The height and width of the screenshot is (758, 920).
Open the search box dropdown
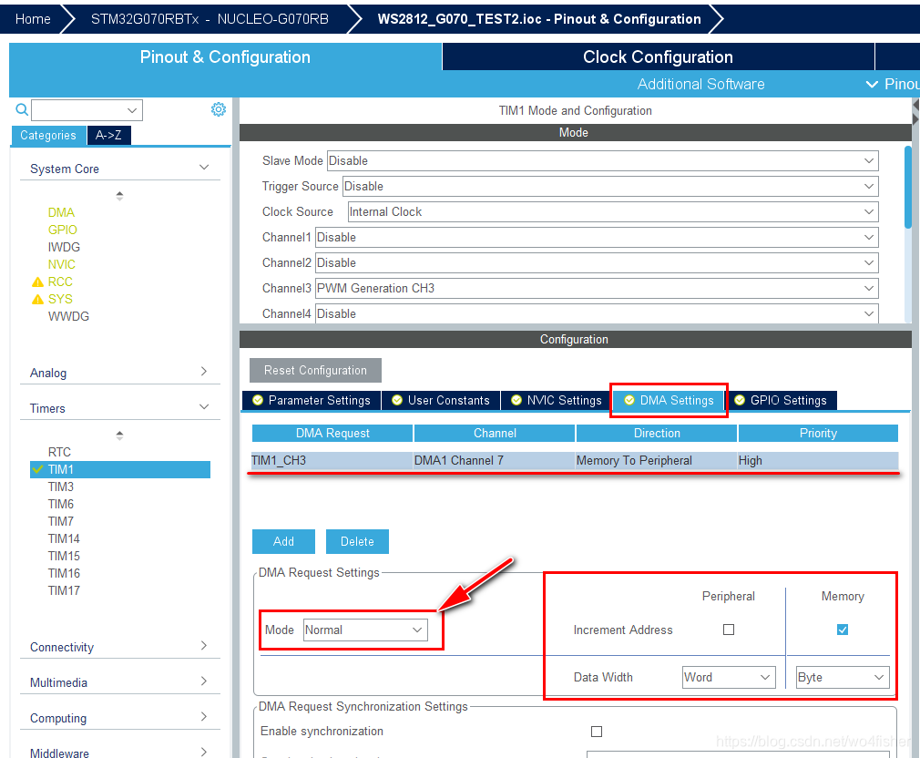tap(132, 110)
